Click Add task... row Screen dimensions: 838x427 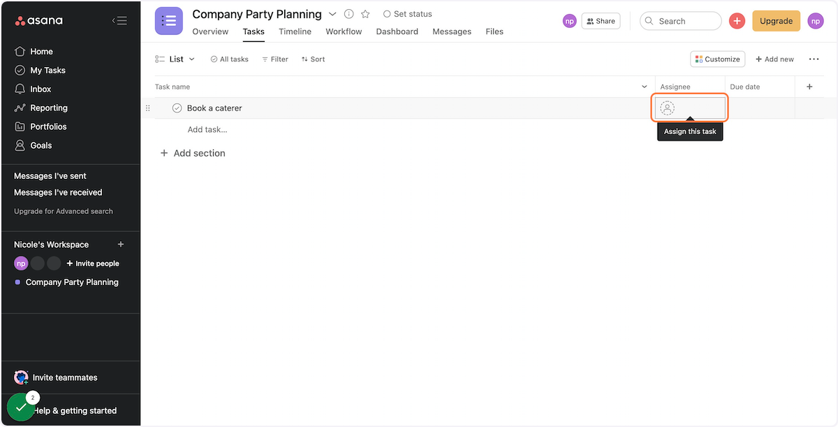tap(207, 129)
